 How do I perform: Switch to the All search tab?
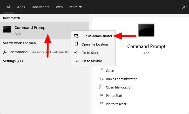pos(8,7)
